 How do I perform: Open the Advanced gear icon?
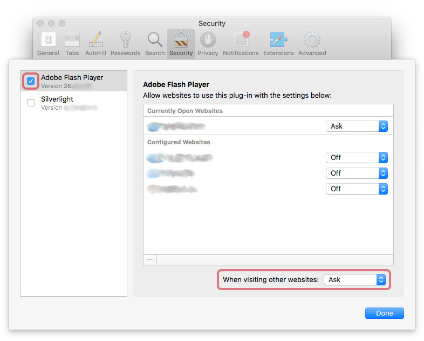(x=312, y=40)
